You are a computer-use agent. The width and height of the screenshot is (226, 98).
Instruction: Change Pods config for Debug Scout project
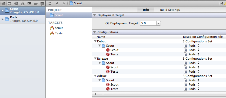pos(192,46)
